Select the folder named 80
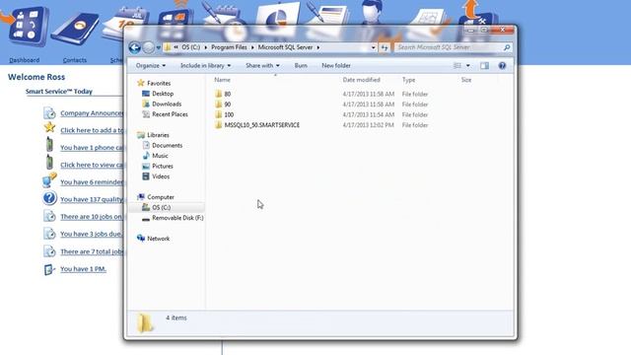The image size is (631, 355). 228,94
